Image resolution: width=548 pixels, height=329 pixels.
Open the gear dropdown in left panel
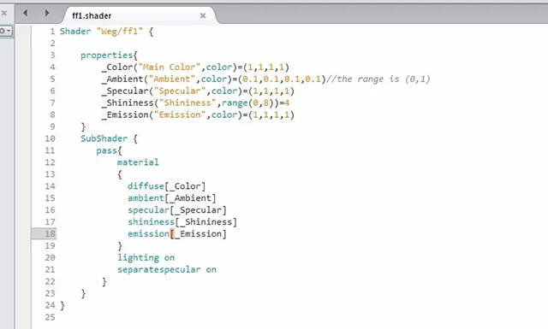pyautogui.click(x=6, y=32)
